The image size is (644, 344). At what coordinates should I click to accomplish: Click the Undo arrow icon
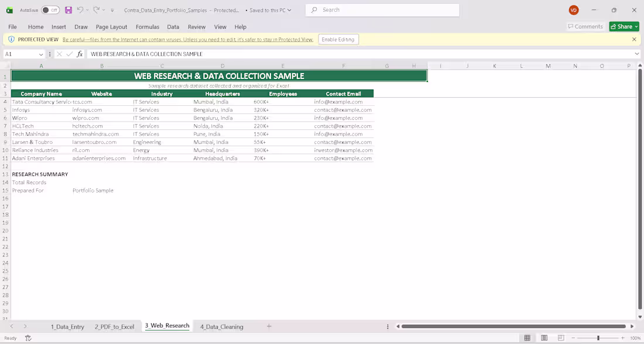80,9
